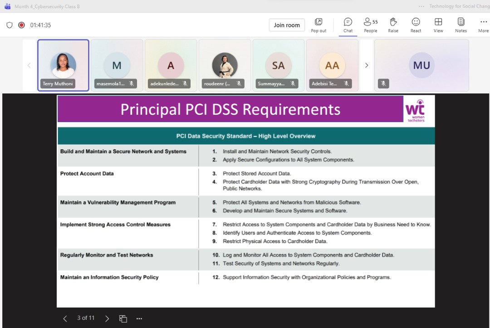Pop out the meeting window
Image resolution: width=490 pixels, height=328 pixels.
point(319,25)
